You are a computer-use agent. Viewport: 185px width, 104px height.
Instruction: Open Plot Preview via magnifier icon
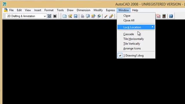point(88,16)
